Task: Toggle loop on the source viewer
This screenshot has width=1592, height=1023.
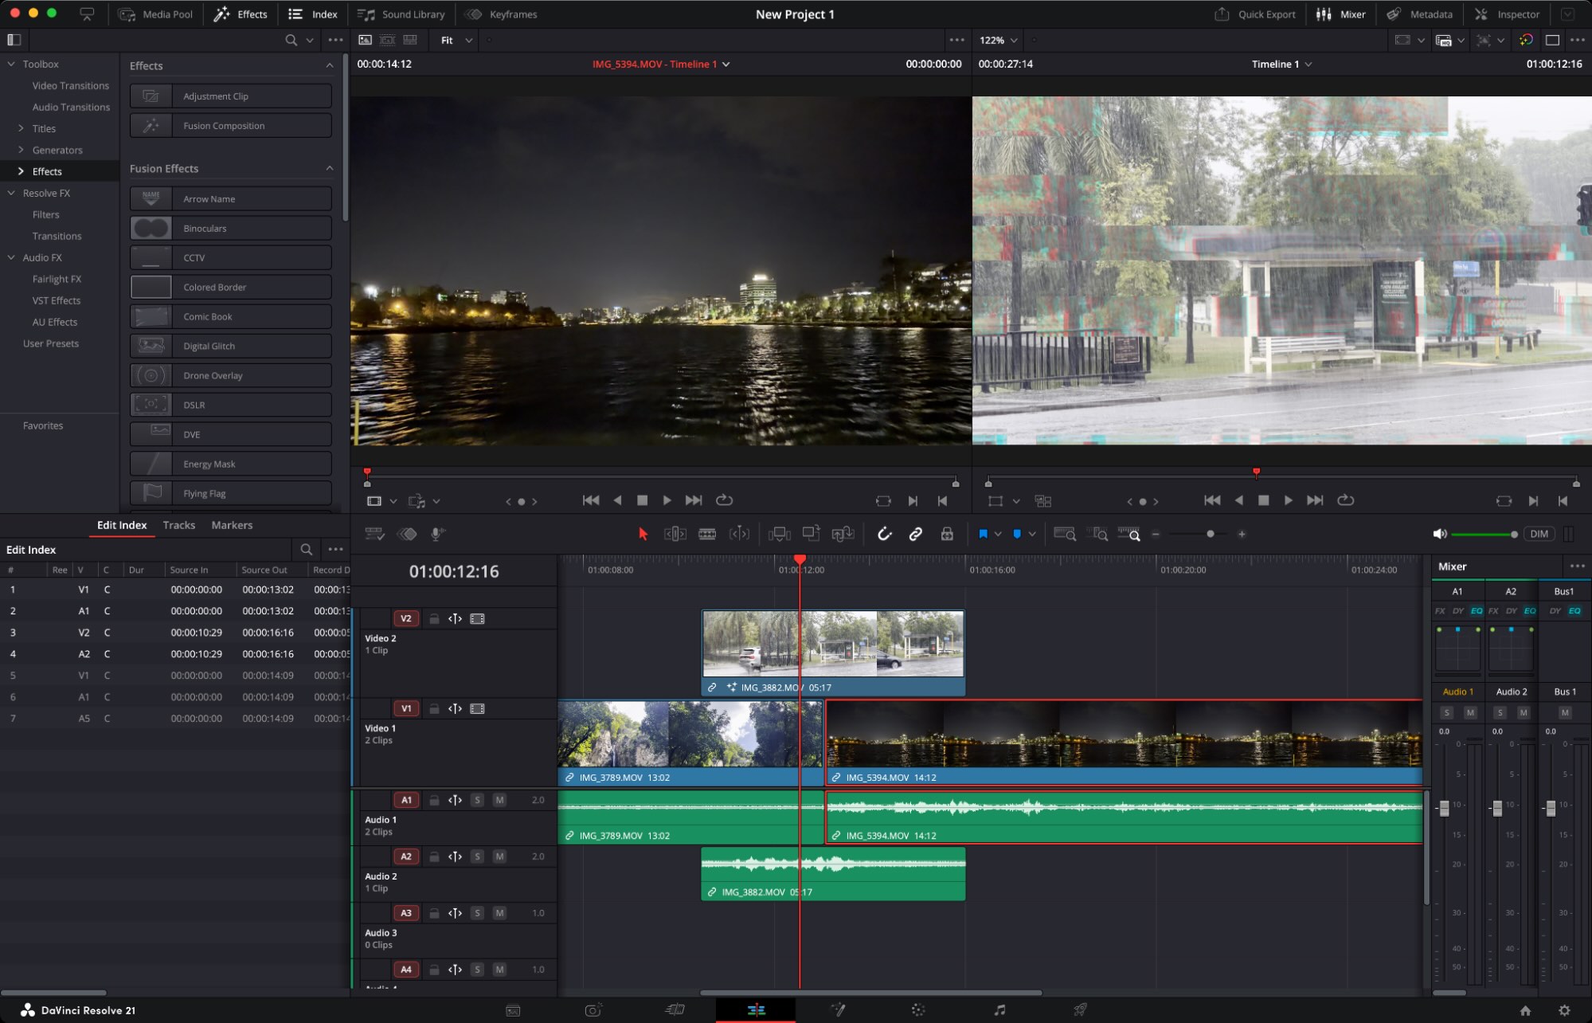Action: [x=724, y=500]
